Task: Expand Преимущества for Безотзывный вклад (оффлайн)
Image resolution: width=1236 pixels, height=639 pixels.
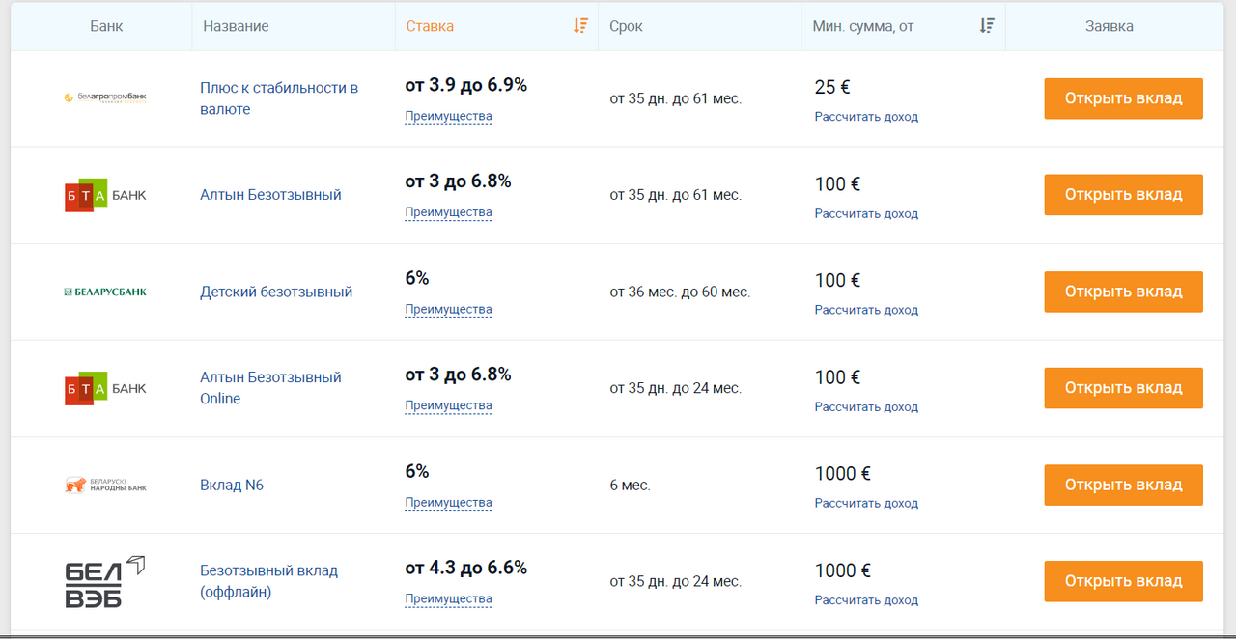Action: click(448, 599)
